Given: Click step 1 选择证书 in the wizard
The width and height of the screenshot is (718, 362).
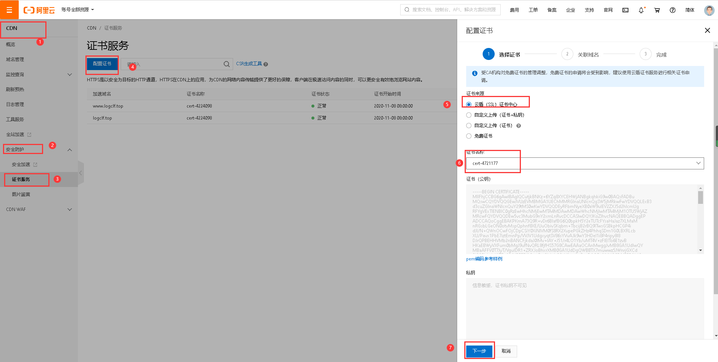Looking at the screenshot, I should (x=501, y=54).
